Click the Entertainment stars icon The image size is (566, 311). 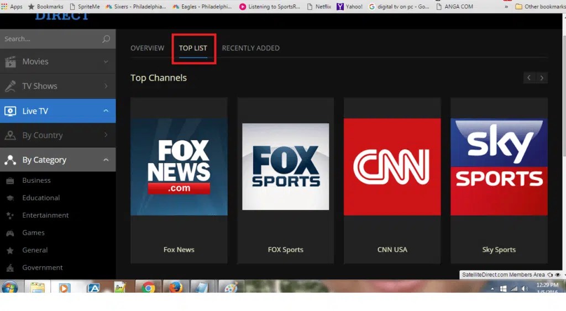[10, 215]
